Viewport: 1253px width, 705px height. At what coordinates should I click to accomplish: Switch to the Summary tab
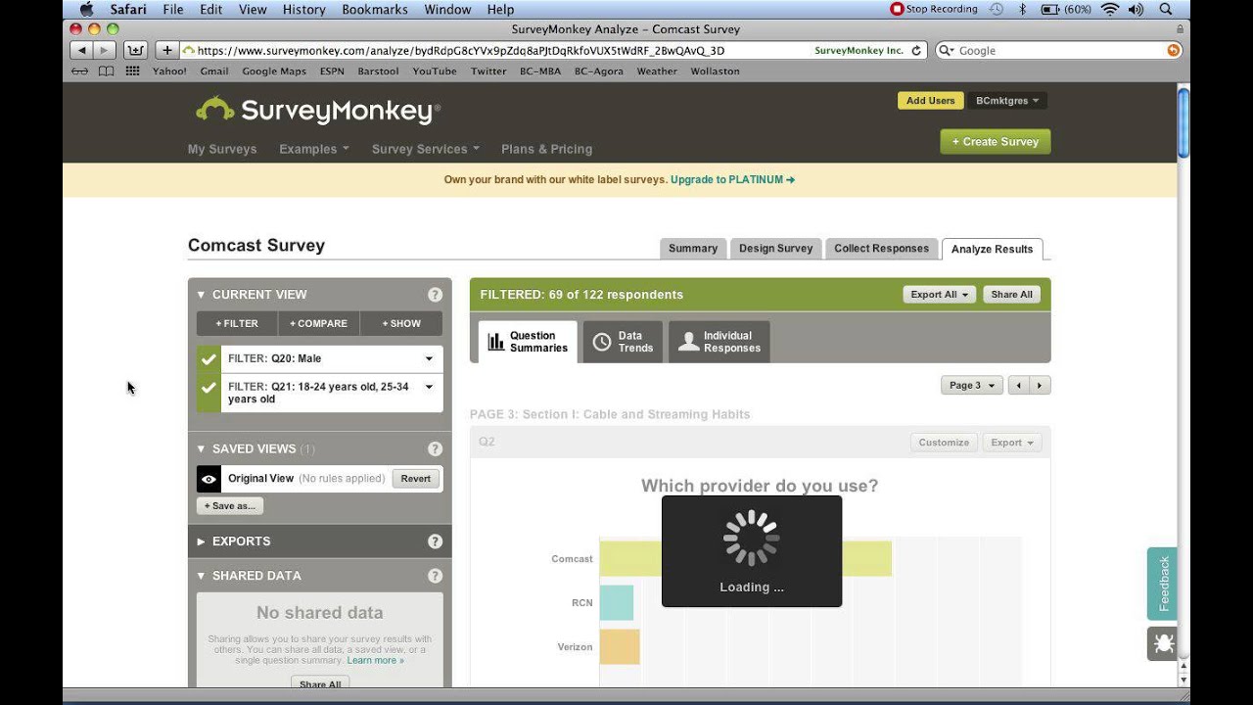693,249
